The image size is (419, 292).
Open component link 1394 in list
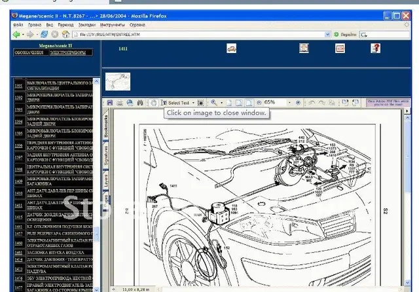18,122
